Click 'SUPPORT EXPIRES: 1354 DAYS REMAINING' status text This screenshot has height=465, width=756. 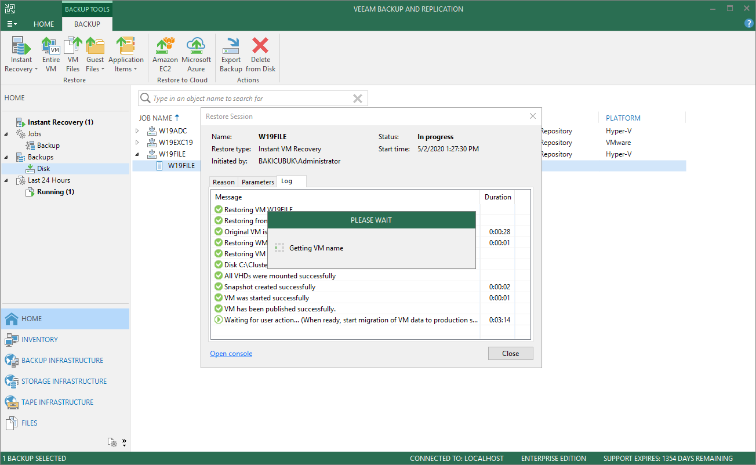(x=668, y=459)
